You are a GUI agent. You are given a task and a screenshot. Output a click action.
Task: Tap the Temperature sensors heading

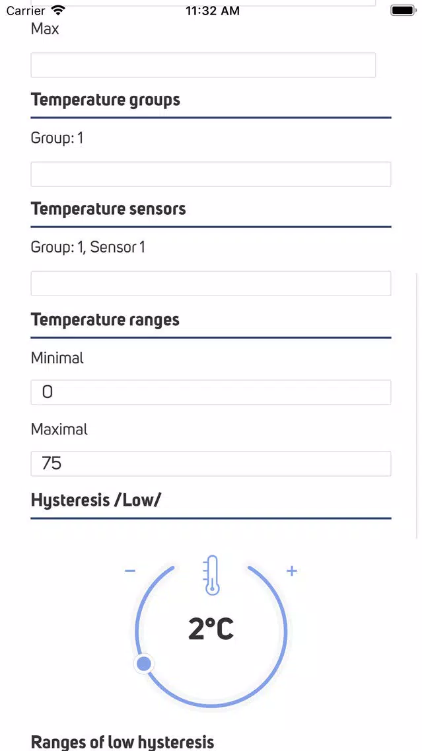[x=108, y=209]
